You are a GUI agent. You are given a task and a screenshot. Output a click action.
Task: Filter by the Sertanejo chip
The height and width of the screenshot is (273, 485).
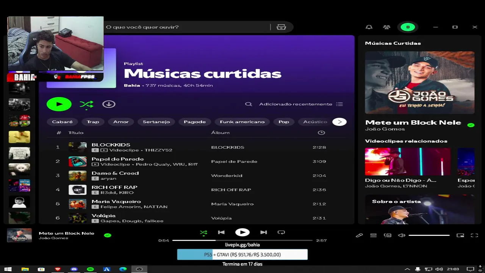[156, 122]
